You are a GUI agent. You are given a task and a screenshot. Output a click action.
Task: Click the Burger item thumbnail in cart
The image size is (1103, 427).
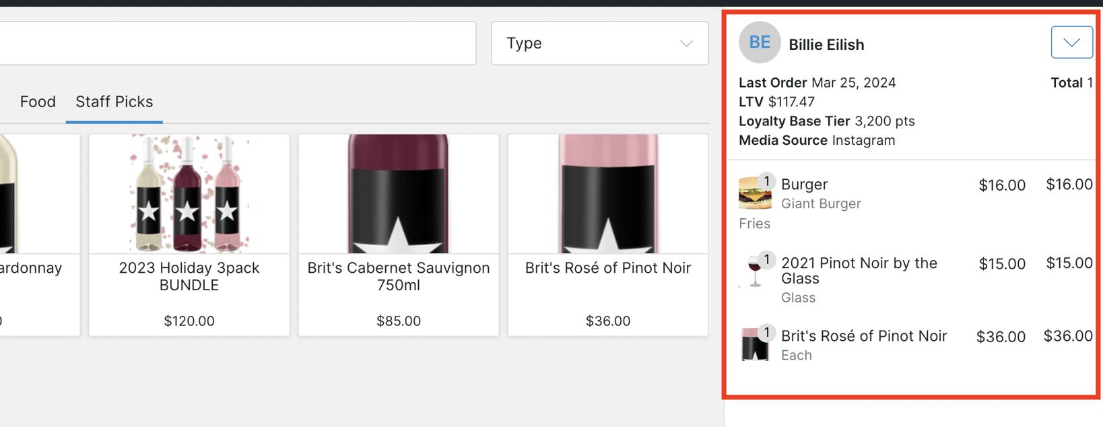coord(754,194)
